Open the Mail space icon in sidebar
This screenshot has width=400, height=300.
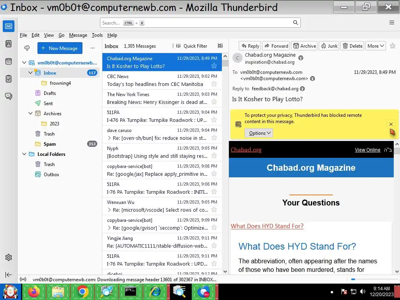point(9,26)
